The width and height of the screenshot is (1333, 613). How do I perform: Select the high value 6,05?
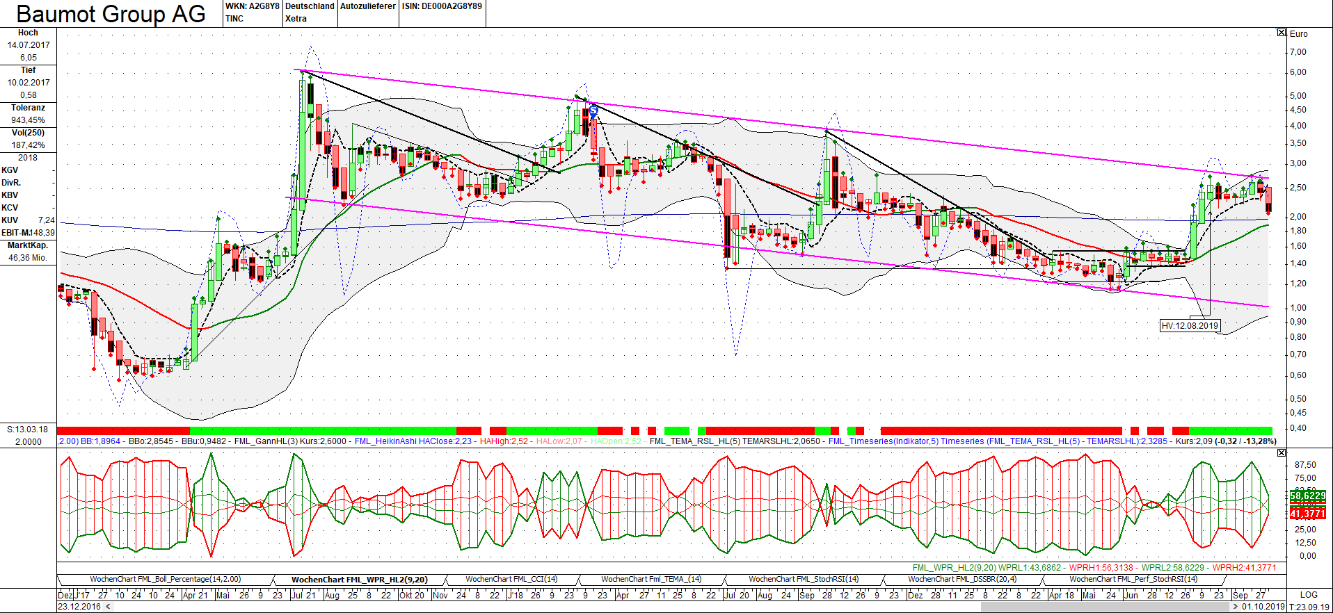[29, 58]
